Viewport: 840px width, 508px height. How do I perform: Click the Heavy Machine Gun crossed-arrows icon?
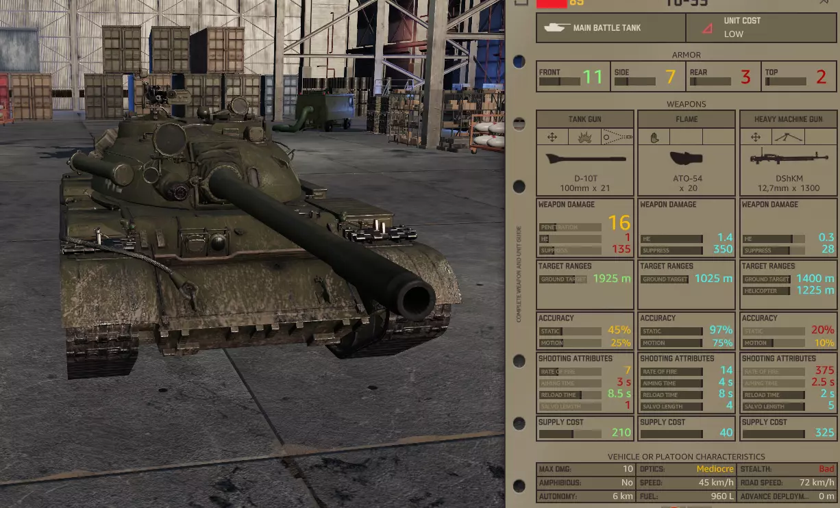coord(756,137)
